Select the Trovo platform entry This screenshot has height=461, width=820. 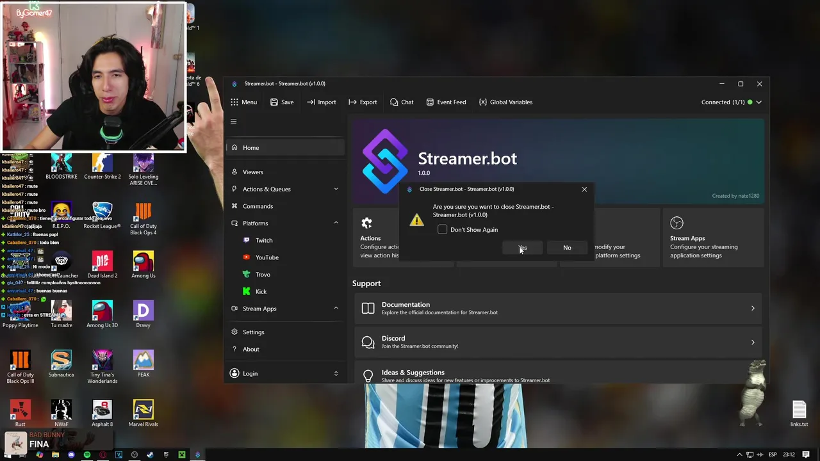point(263,274)
